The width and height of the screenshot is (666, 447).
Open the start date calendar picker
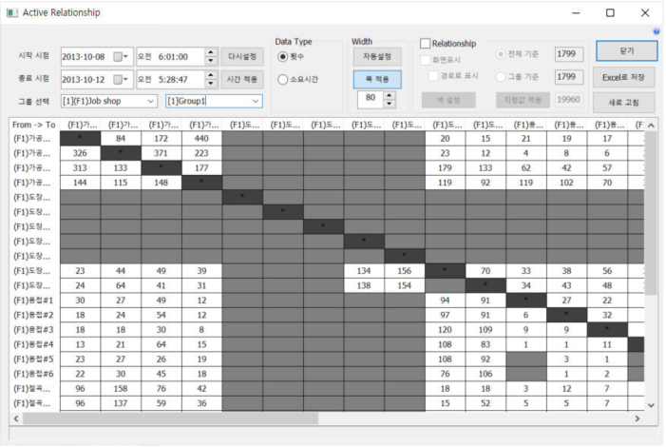(x=123, y=56)
